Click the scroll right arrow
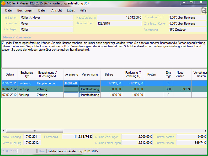Screen dimensions: 208x156 tap(206, 131)
